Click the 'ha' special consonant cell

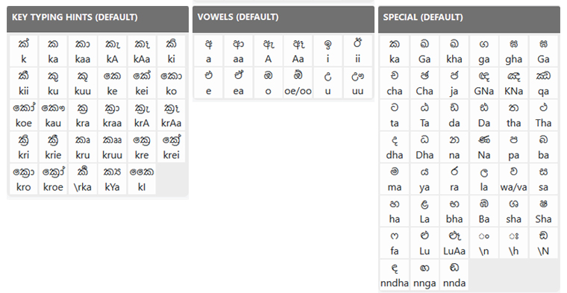pyautogui.click(x=395, y=211)
